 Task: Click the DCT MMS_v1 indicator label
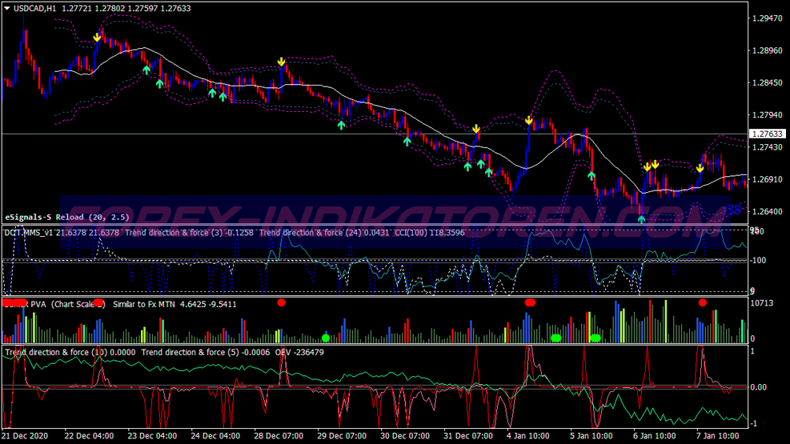28,233
